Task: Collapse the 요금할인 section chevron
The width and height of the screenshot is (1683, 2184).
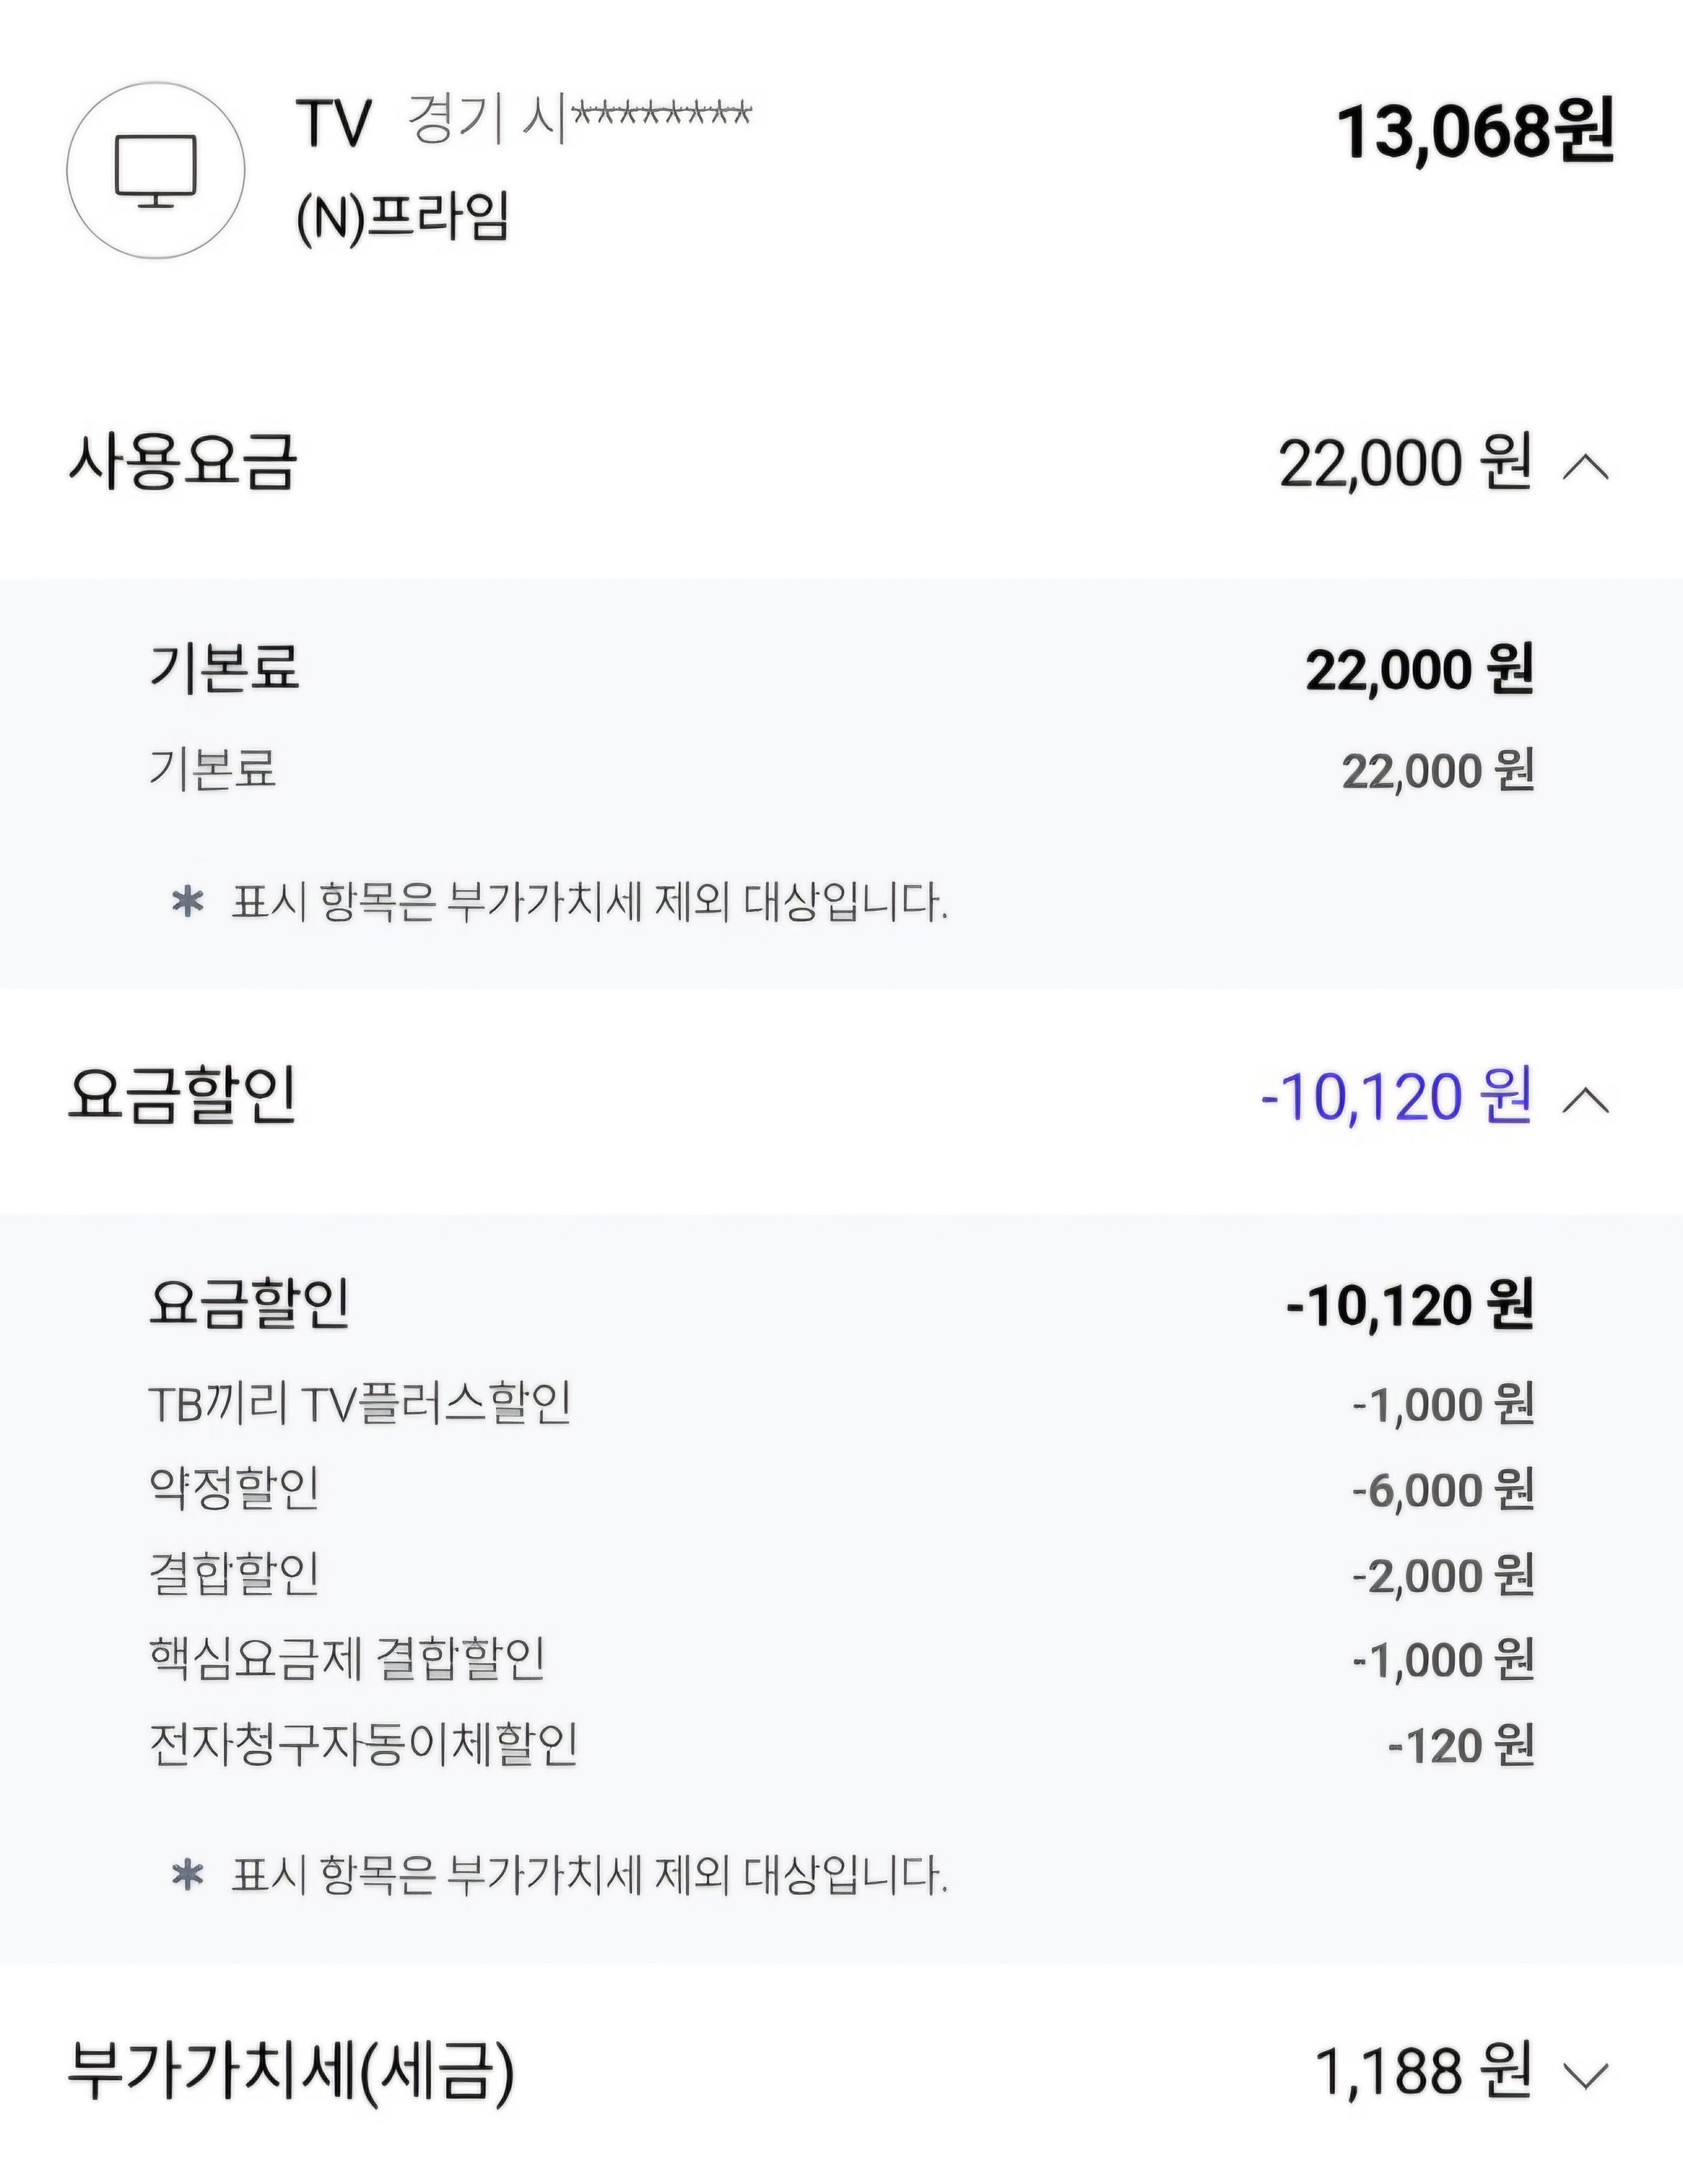Action: tap(1586, 1101)
